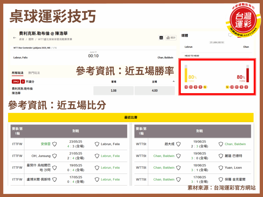263x197 pixels.
Task: Click the first red W badge for Lebrun
Action: coord(186,87)
